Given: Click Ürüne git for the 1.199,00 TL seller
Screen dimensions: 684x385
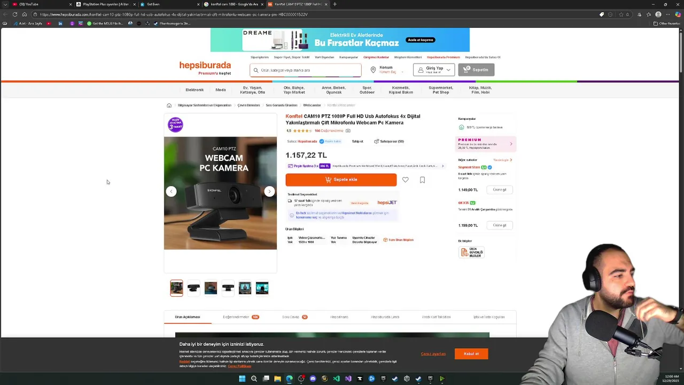Looking at the screenshot, I should [x=500, y=225].
